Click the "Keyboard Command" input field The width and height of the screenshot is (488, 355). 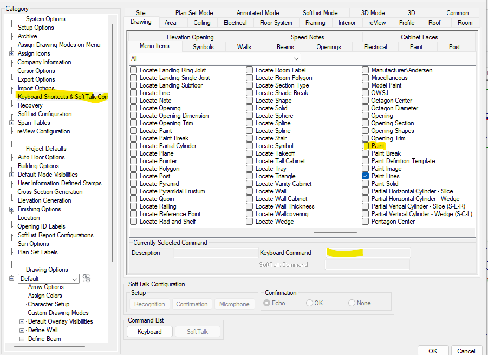(x=367, y=253)
